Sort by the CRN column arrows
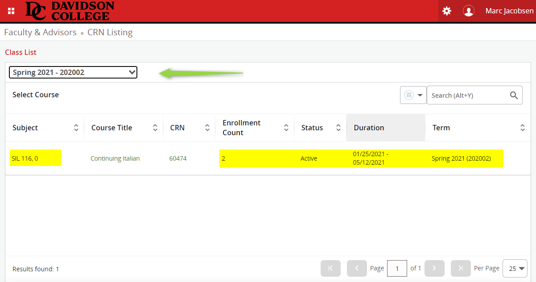Image resolution: width=536 pixels, height=282 pixels. 207,128
